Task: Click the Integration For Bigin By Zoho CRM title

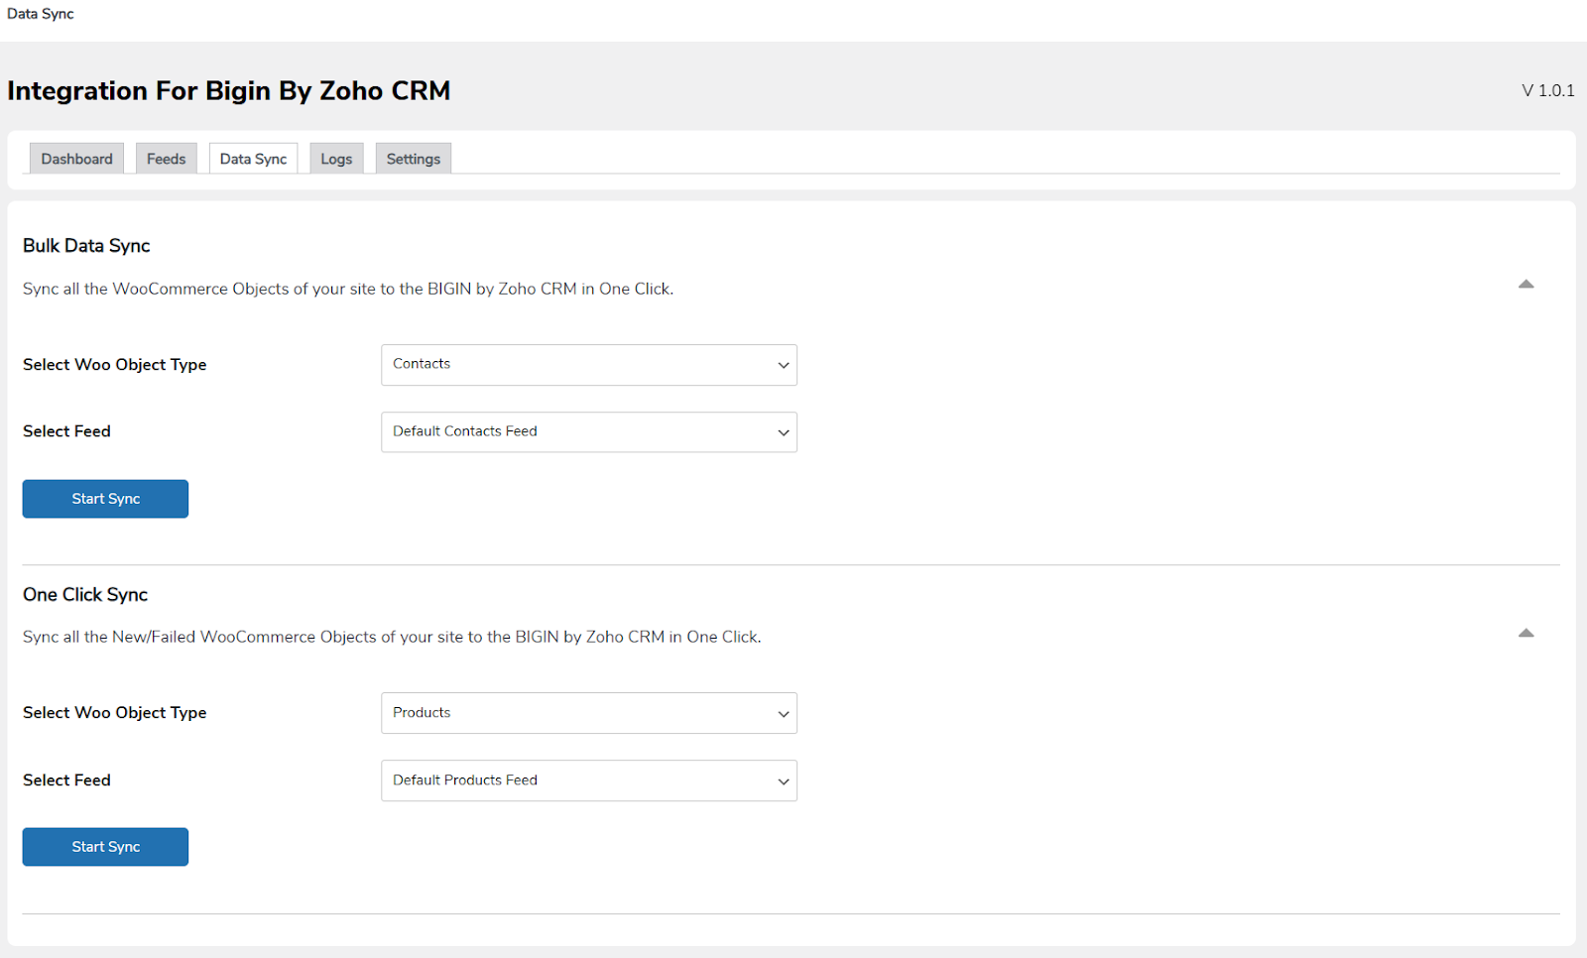Action: (x=228, y=90)
